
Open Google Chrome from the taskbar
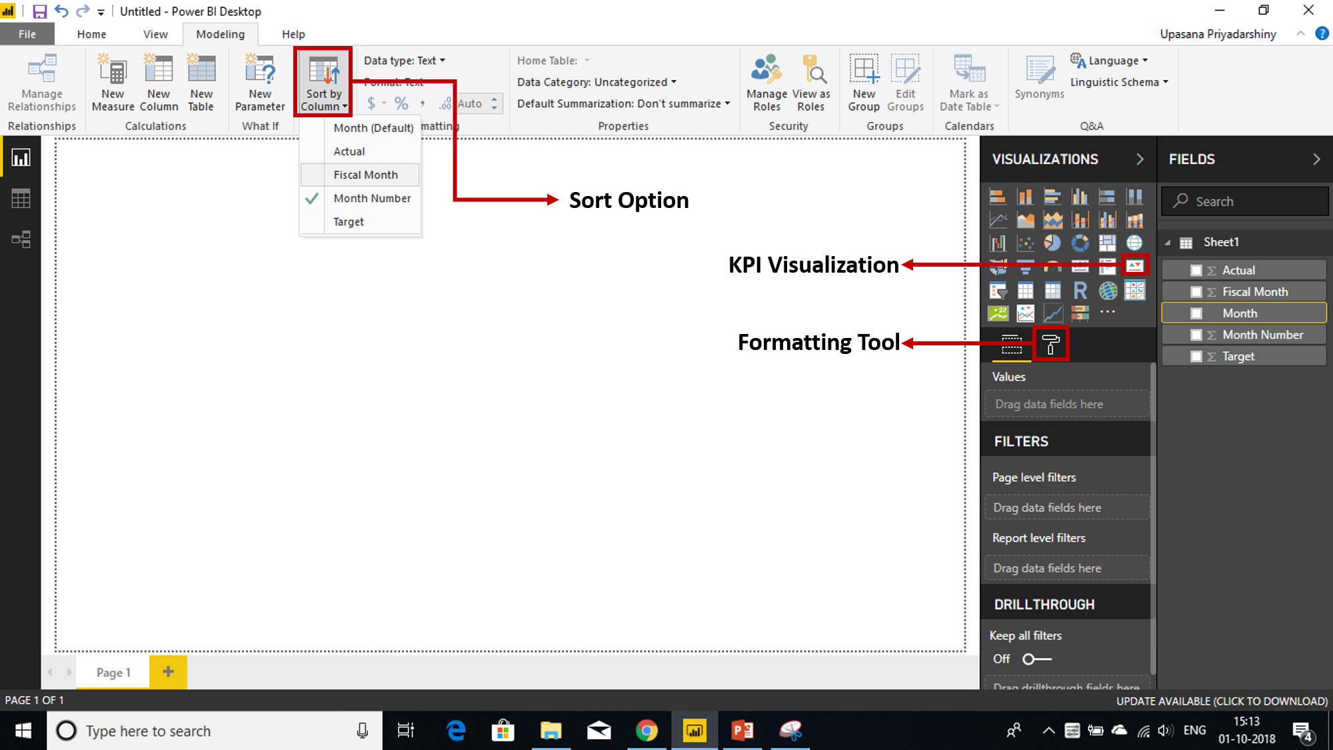coord(647,731)
